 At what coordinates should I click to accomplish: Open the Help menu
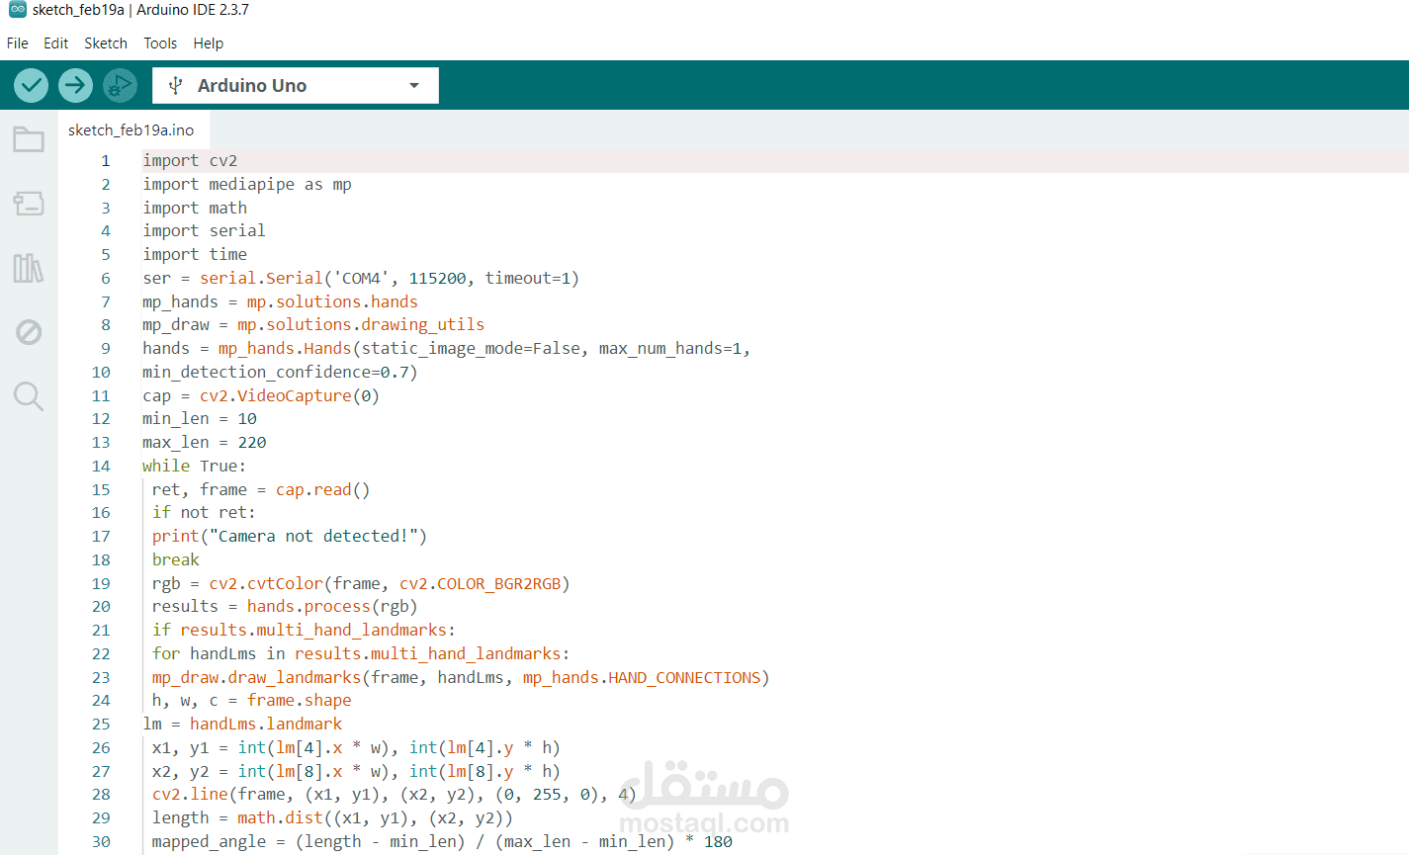[209, 43]
